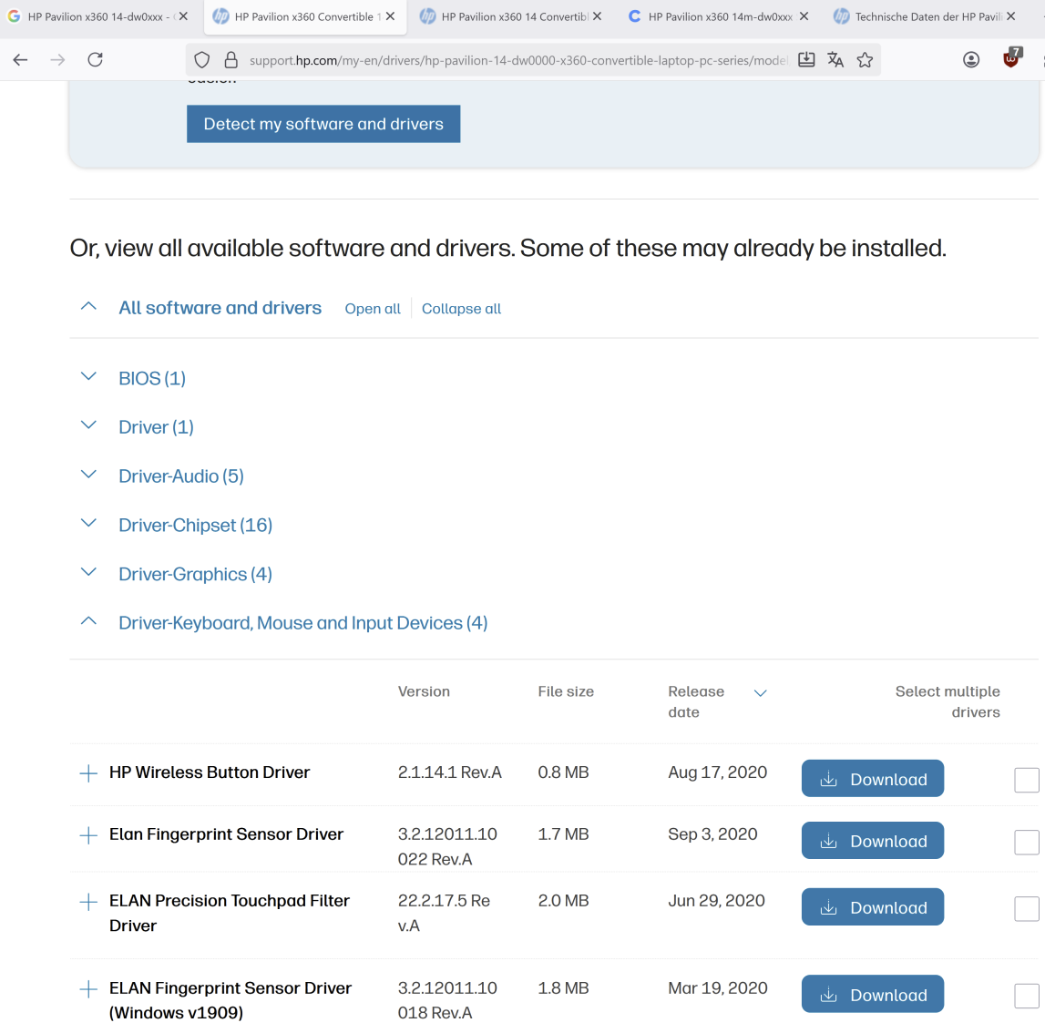Open the uBlock Origin extension icon
This screenshot has height=1033, width=1045.
pos(1011,58)
